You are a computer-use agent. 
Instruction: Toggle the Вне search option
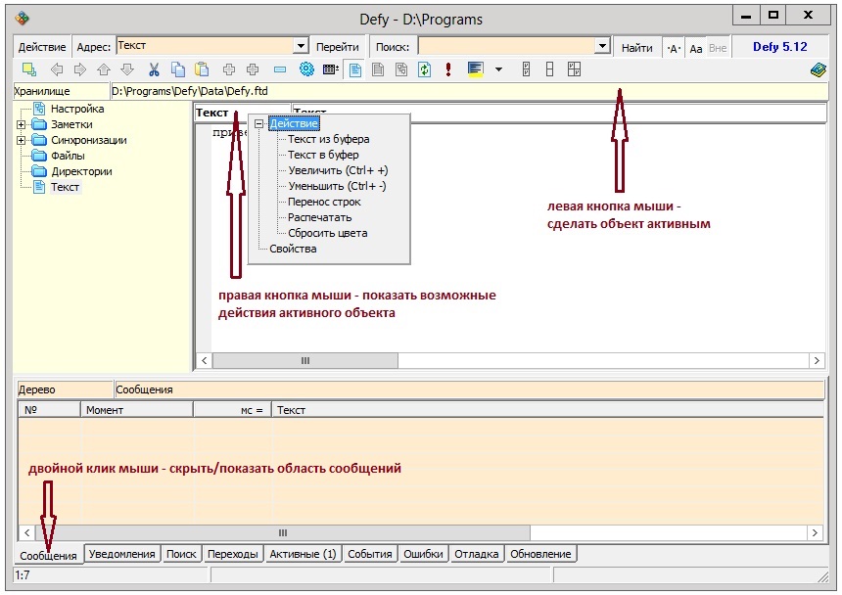[x=718, y=48]
